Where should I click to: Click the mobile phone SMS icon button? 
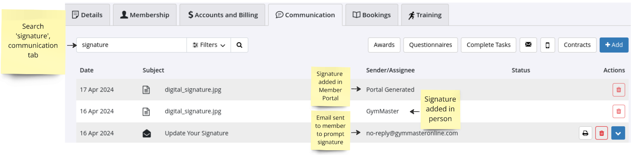pyautogui.click(x=547, y=45)
